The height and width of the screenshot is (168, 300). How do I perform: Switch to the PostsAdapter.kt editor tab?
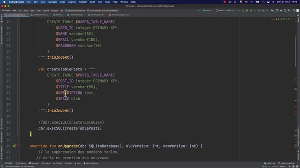97,14
